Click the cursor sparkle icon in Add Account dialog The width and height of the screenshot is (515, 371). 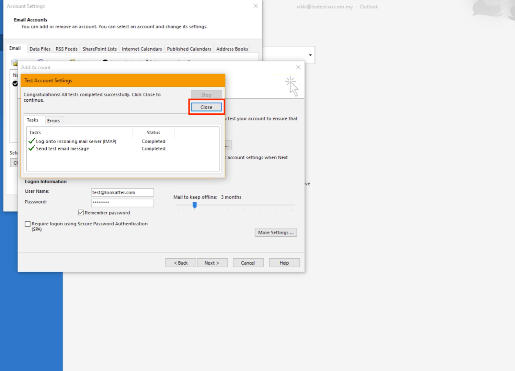(291, 86)
